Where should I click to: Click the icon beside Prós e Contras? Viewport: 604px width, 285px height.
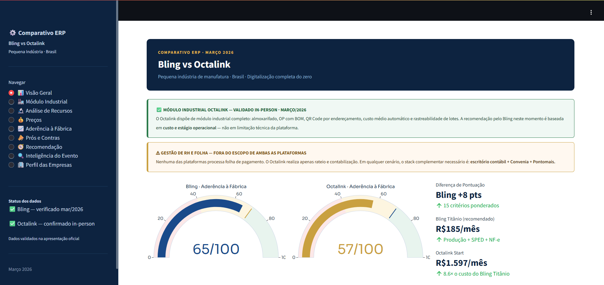pyautogui.click(x=21, y=138)
